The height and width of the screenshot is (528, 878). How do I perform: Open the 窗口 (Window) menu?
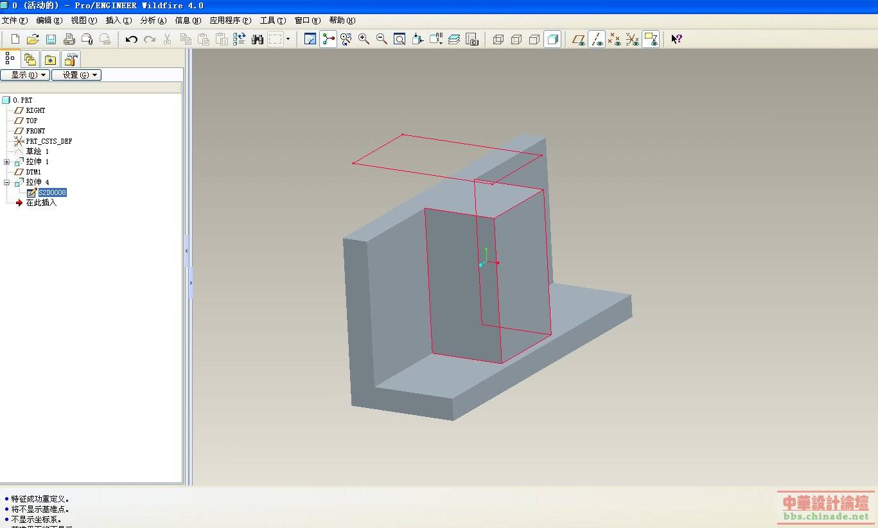coord(308,21)
